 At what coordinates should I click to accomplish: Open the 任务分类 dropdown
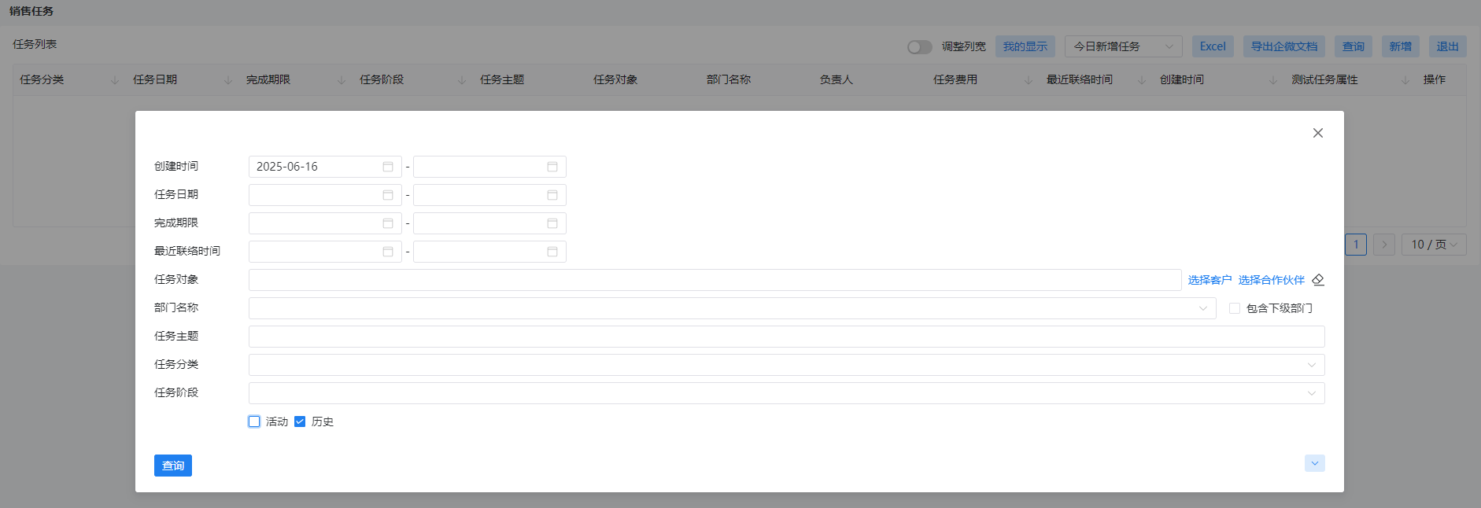coord(787,365)
